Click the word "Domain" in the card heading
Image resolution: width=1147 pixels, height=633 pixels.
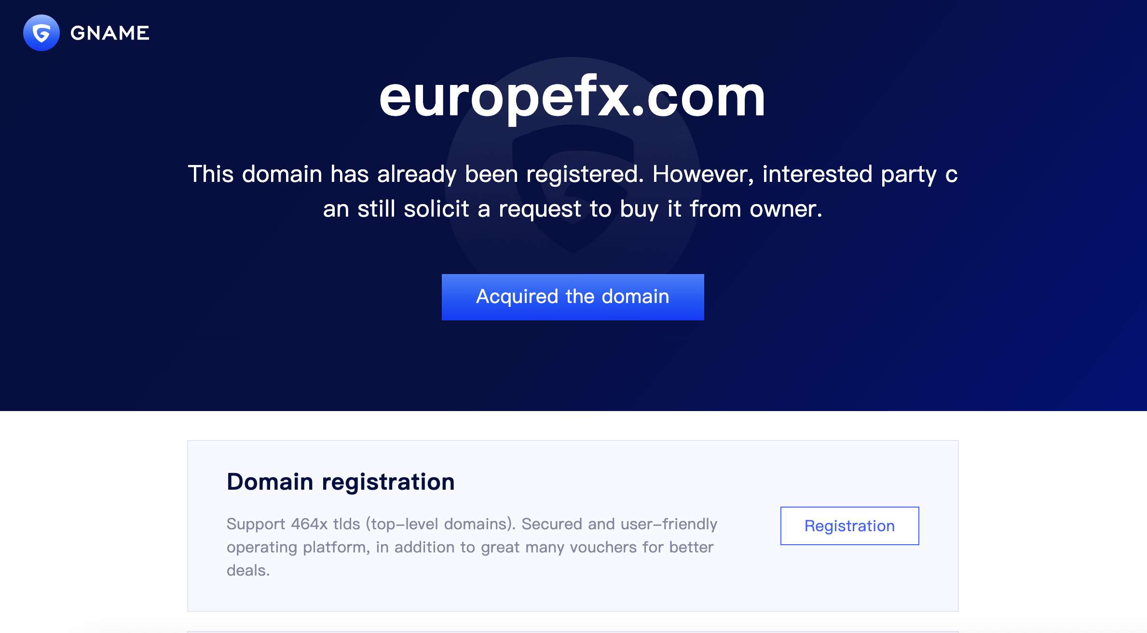pos(270,482)
